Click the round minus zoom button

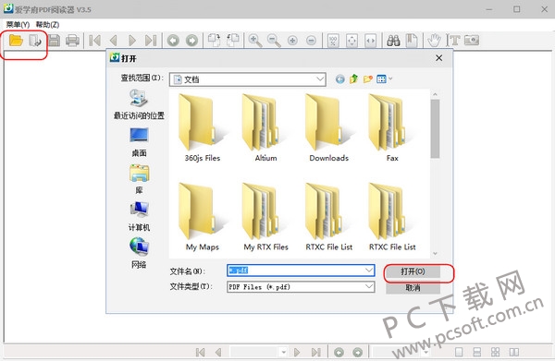(x=311, y=41)
